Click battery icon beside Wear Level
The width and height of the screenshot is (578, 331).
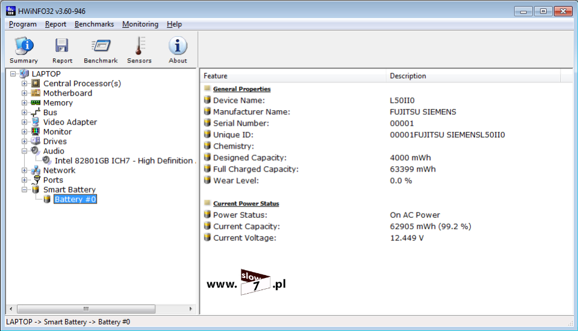(207, 180)
